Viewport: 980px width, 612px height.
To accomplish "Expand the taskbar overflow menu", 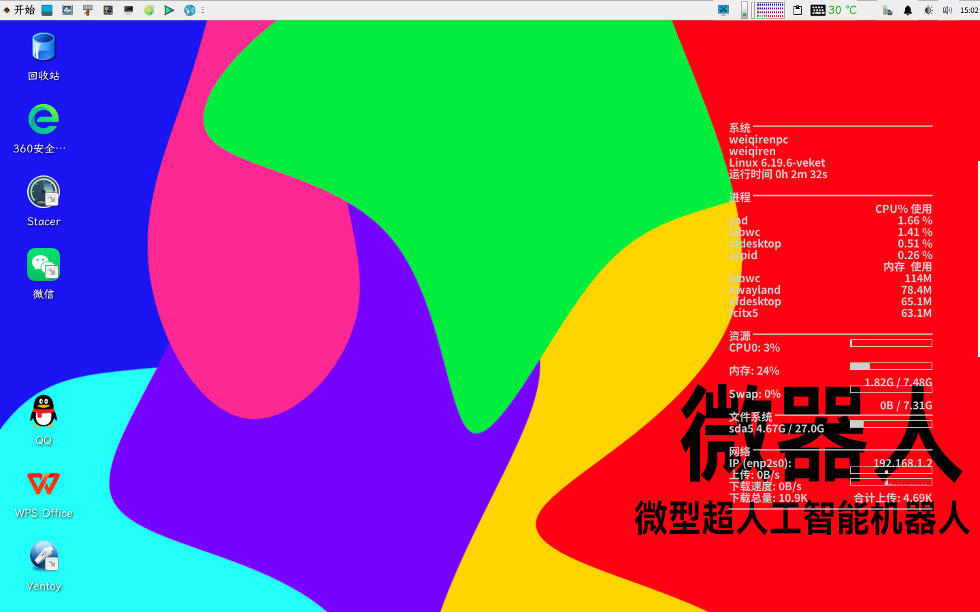I will 202,10.
